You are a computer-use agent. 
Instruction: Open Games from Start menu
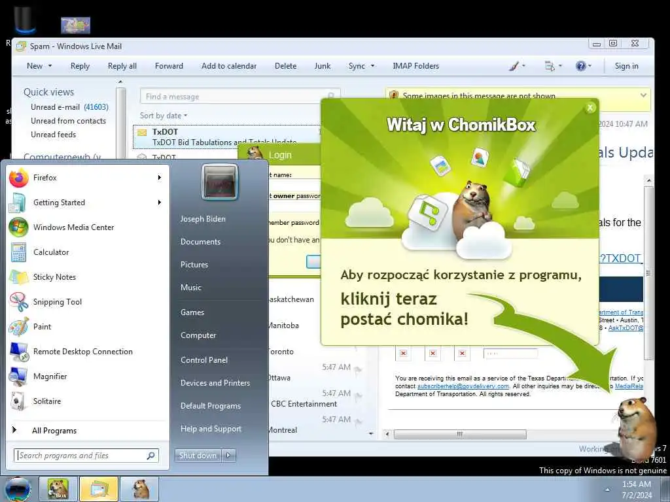tap(192, 312)
